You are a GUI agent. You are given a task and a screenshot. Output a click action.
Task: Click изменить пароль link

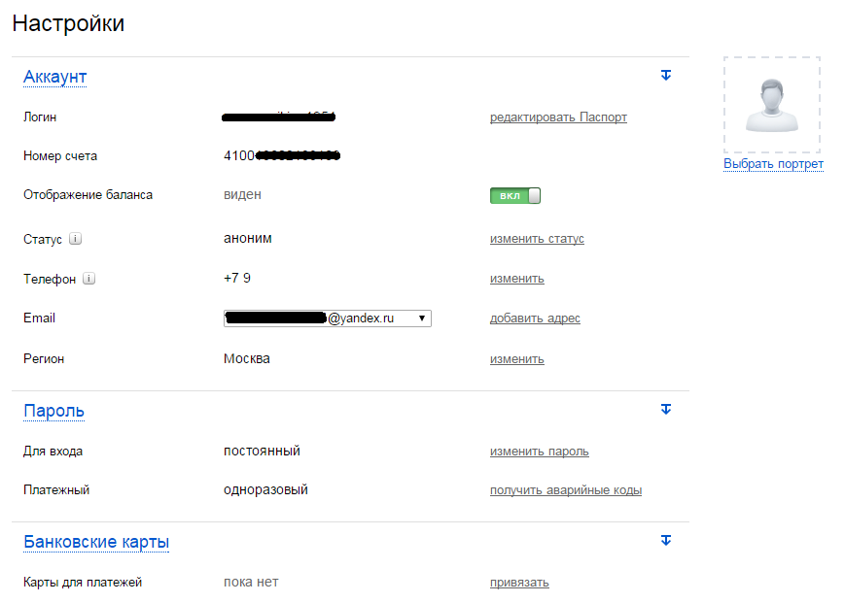(x=539, y=452)
